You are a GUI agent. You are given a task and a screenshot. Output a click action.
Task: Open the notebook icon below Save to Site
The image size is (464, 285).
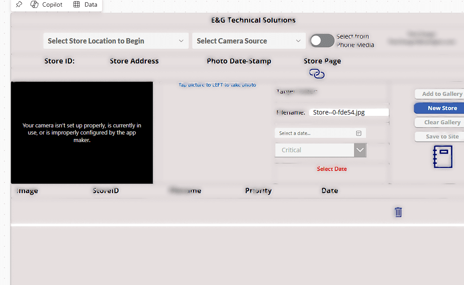[443, 157]
